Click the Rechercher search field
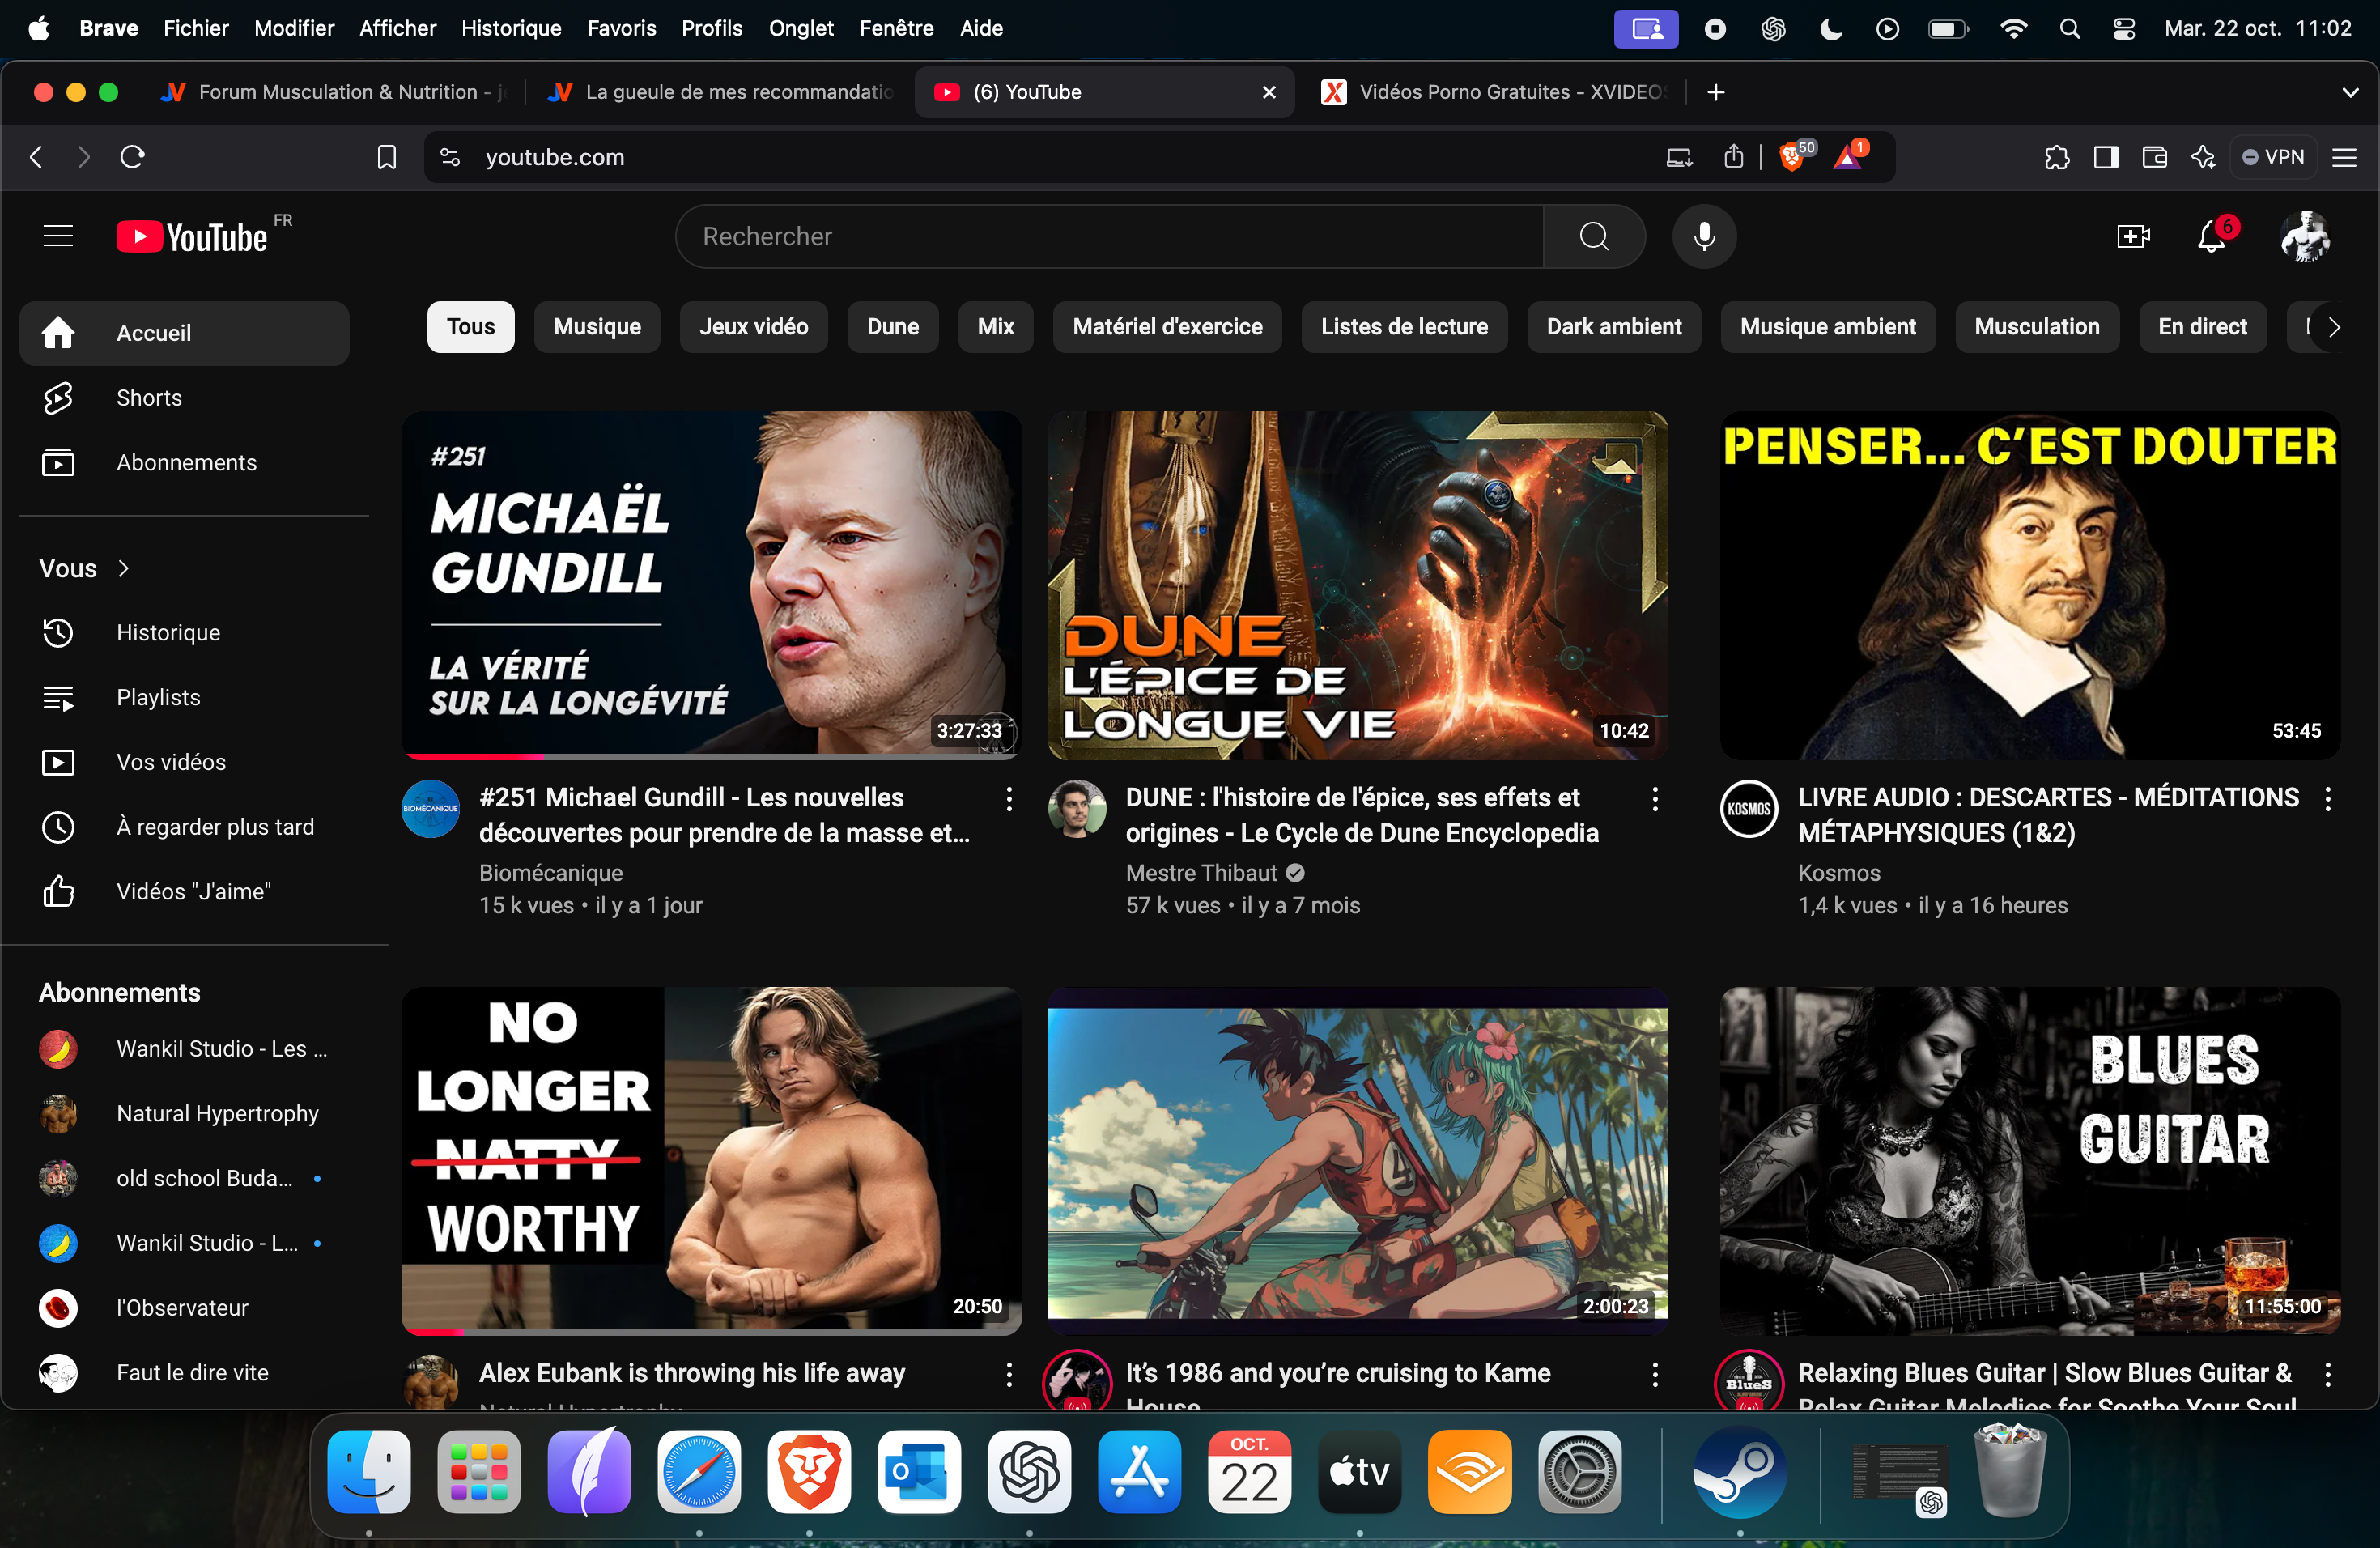 click(x=1110, y=237)
